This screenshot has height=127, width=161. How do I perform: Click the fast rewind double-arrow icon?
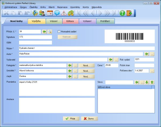(x=86, y=13)
